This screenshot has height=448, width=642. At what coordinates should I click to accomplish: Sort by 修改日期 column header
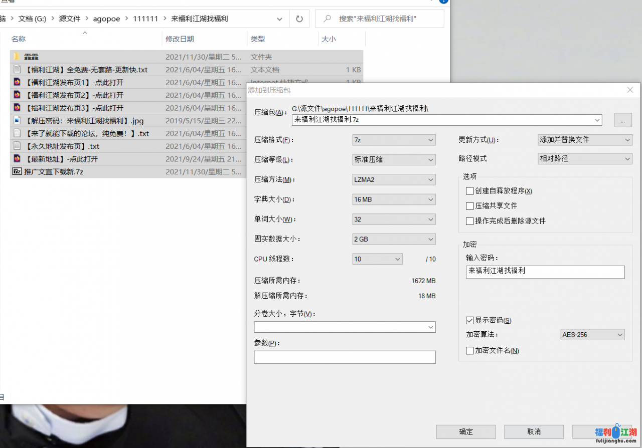click(x=180, y=39)
